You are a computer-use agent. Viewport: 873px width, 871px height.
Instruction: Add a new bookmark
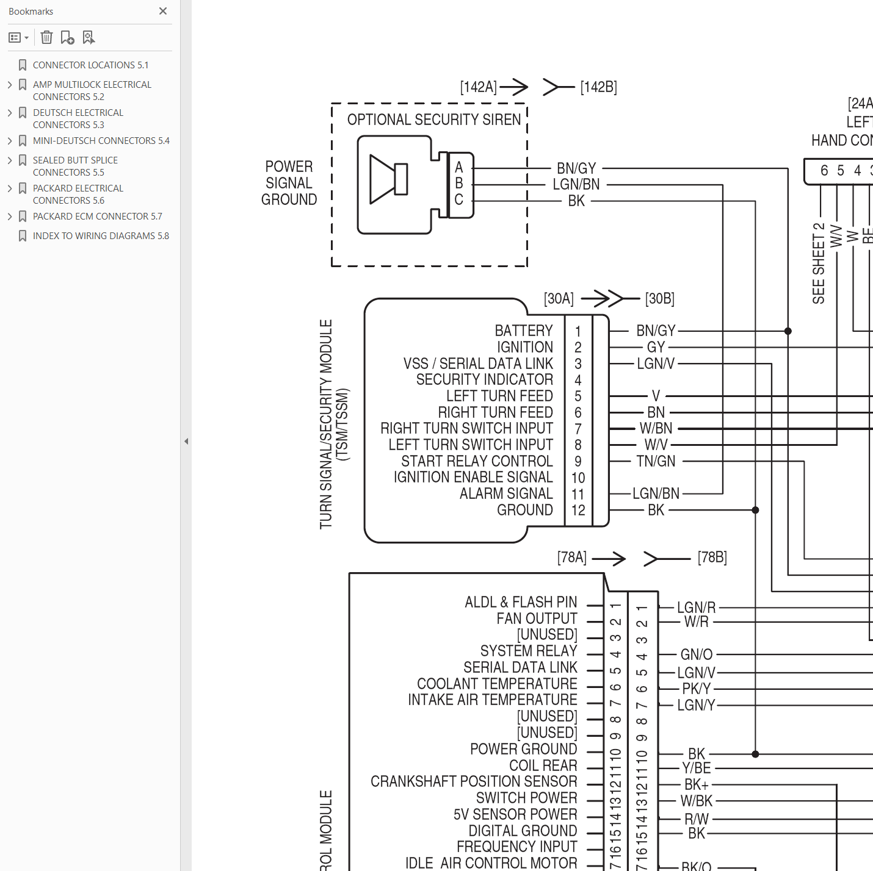(x=67, y=38)
